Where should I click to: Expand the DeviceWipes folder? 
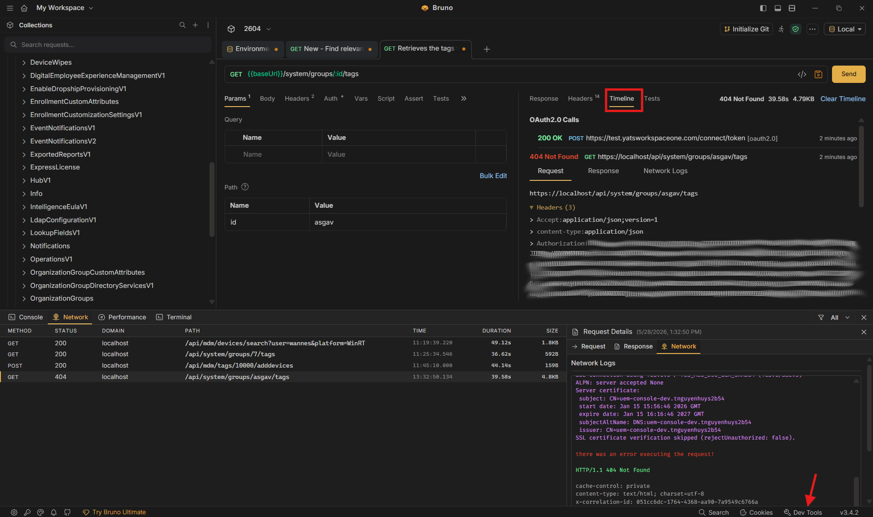[x=24, y=62]
